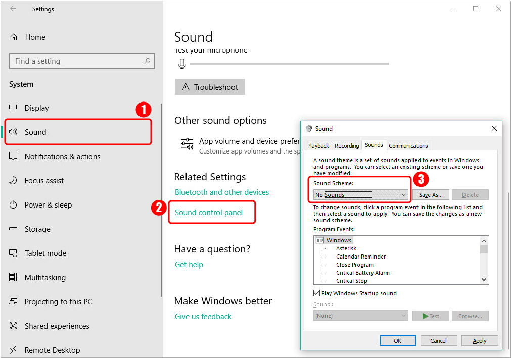Click Save As... button

tap(431, 194)
